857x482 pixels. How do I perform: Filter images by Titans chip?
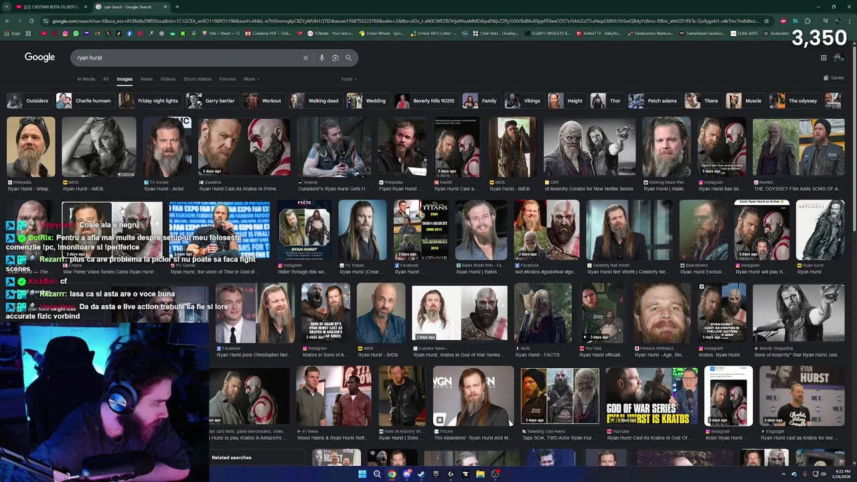(x=702, y=100)
